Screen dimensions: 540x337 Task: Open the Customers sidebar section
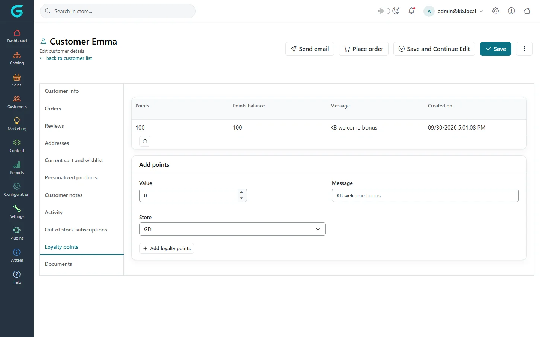click(17, 102)
